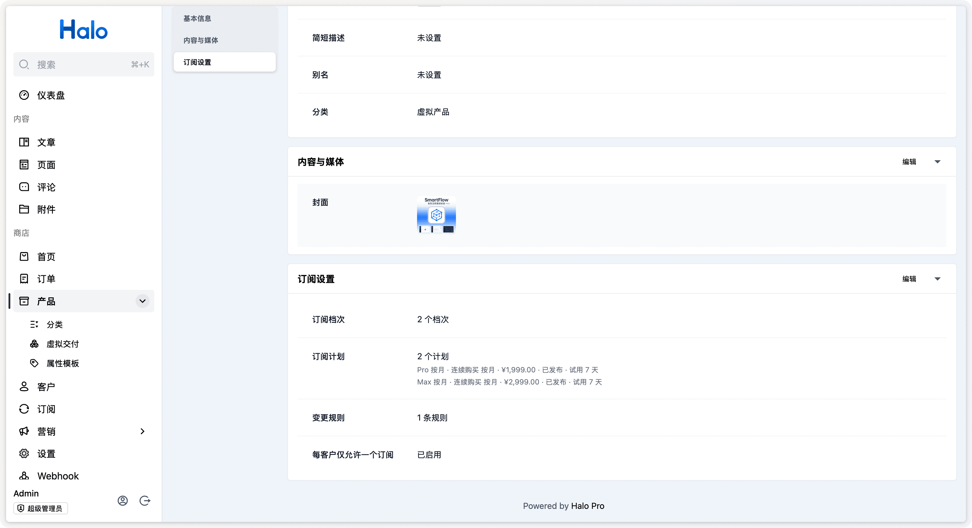Open the Halo Pro footer link
The height and width of the screenshot is (528, 972).
coord(587,506)
